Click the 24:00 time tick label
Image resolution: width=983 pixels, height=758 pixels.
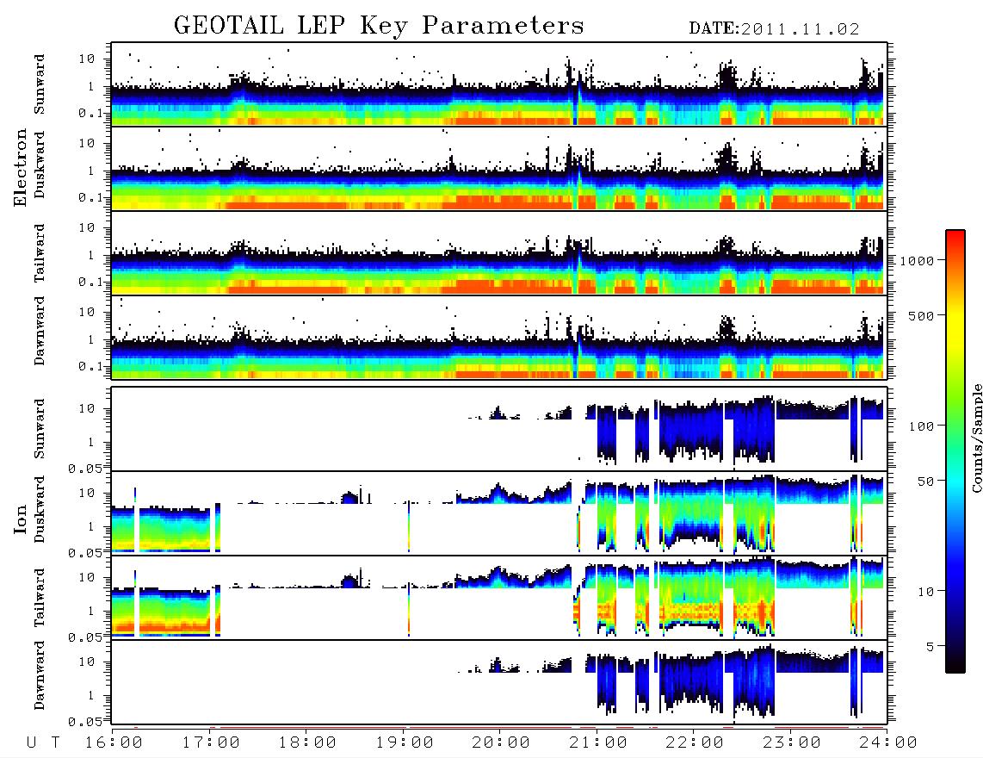point(889,743)
